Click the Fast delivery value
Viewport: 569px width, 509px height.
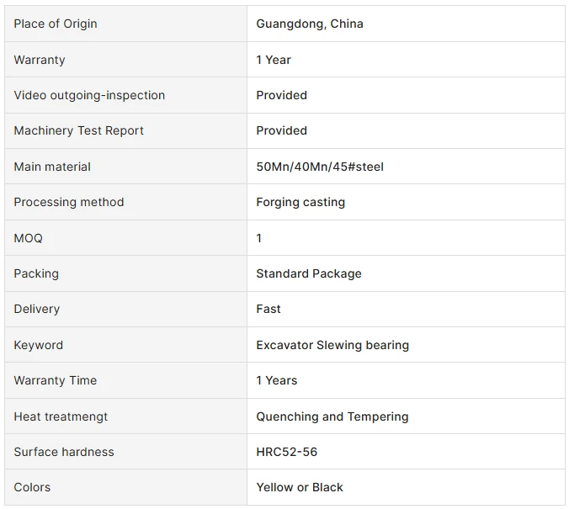coord(269,309)
